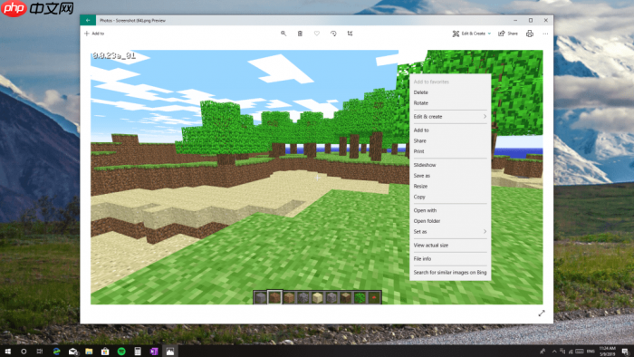Click the zoom magnifier icon in toolbar

283,34
